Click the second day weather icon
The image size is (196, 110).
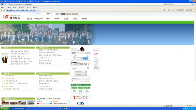(81, 91)
